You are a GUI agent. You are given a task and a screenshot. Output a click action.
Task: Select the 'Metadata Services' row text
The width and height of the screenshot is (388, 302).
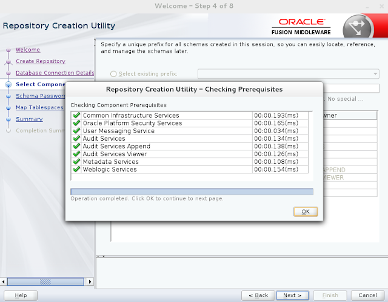110,162
